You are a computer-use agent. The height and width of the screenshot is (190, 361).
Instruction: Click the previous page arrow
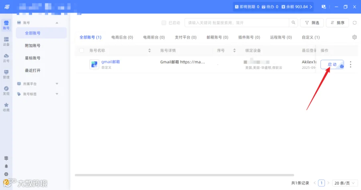[315, 183]
